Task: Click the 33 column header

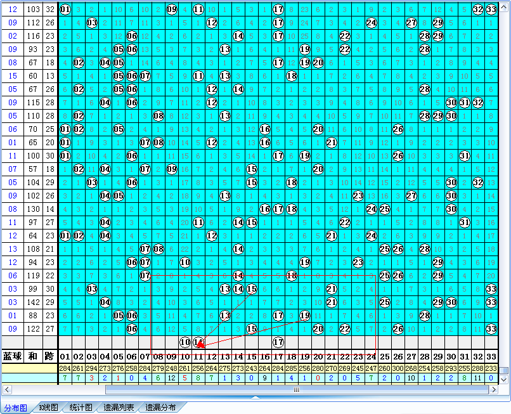Action: [x=491, y=356]
